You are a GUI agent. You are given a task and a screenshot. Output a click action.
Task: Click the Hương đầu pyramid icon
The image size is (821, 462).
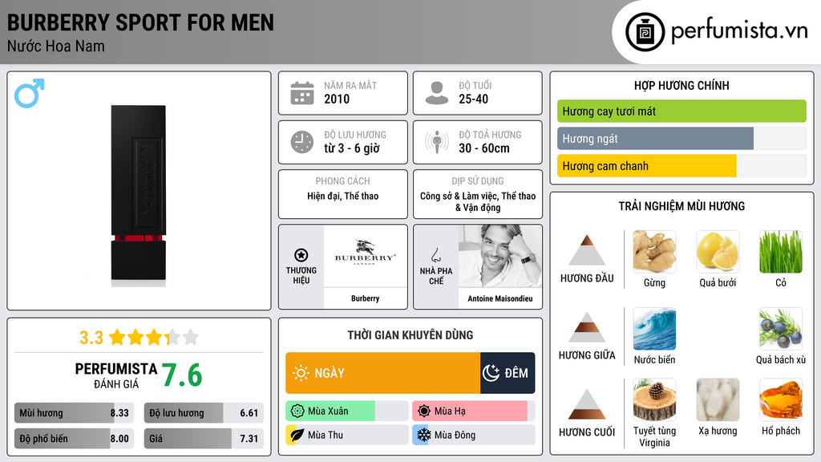(587, 251)
